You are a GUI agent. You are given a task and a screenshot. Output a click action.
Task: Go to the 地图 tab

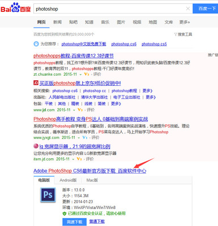coord(153,22)
